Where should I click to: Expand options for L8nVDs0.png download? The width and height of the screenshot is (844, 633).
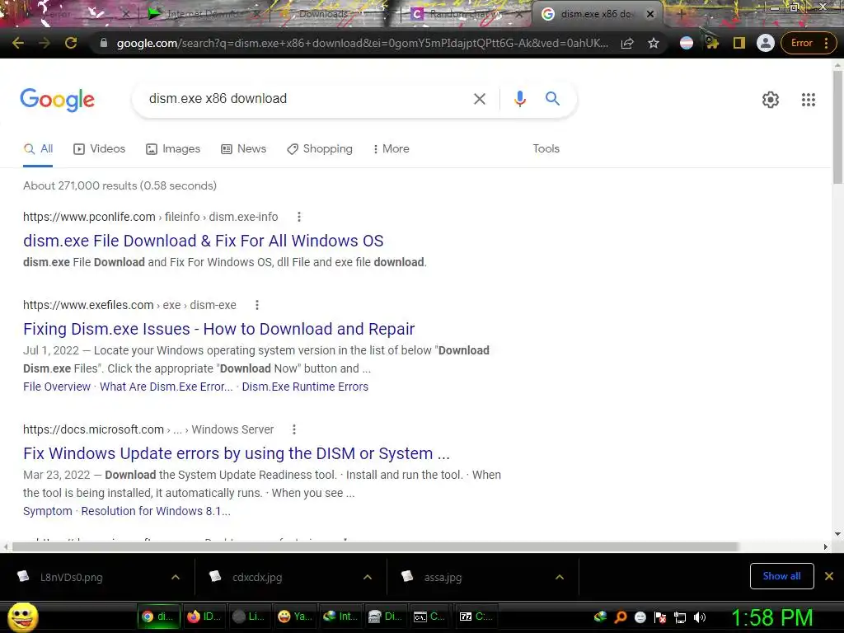point(176,577)
